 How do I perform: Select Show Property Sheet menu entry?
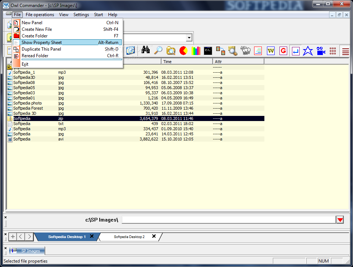pyautogui.click(x=68, y=43)
